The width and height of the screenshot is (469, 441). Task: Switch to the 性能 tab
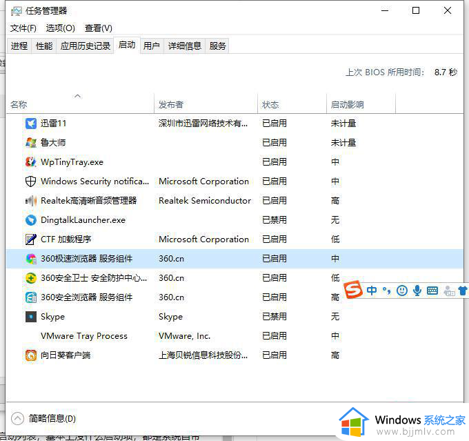coord(44,46)
